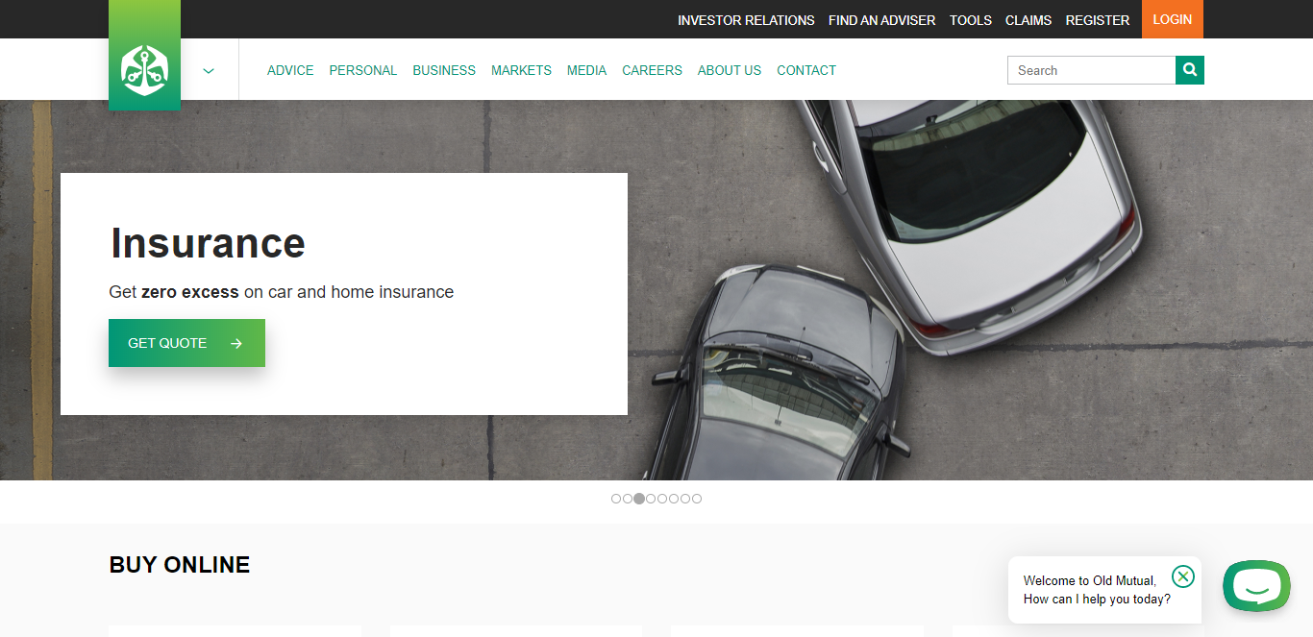Viewport: 1313px width, 637px height.
Task: Go to the BUSINESS menu
Action: [444, 70]
